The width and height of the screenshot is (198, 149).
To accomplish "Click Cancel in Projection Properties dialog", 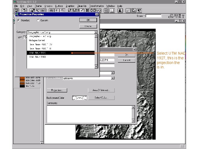I will pyautogui.click(x=88, y=26).
